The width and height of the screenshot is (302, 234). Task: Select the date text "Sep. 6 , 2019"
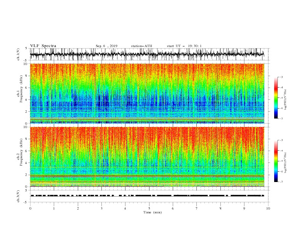pos(106,46)
